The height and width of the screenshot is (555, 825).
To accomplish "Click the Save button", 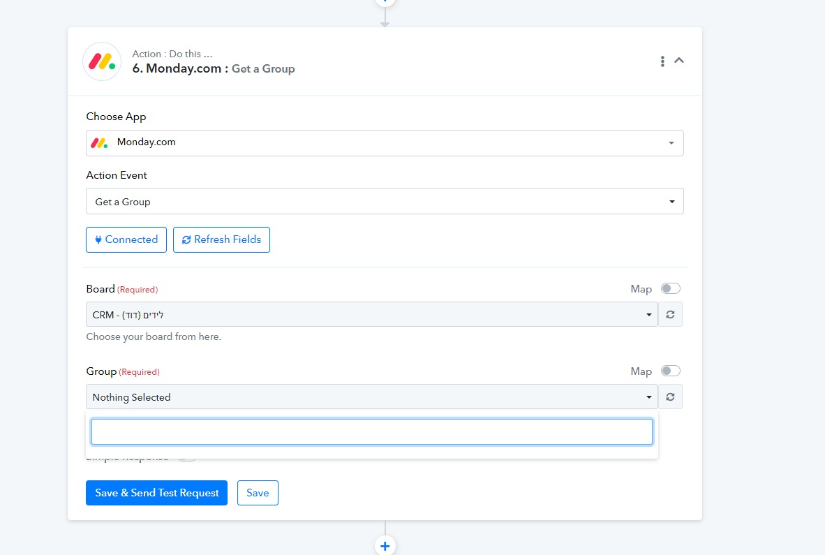I will (x=258, y=493).
